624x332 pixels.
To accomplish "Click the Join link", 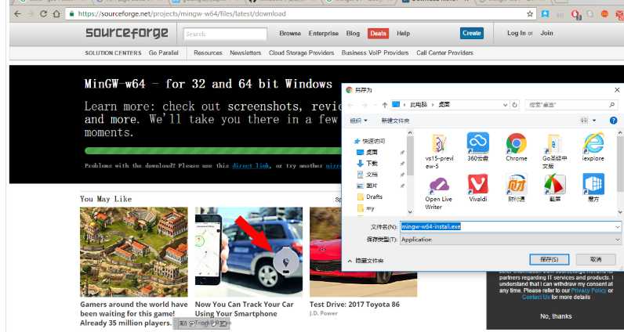I will click(547, 34).
